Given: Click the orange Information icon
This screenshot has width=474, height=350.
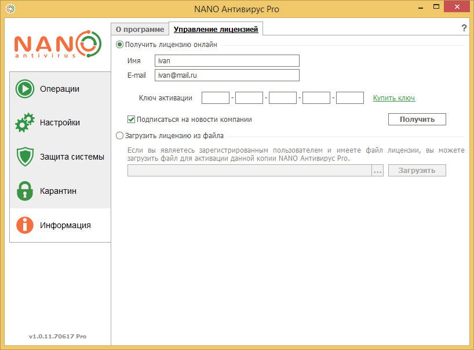Looking at the screenshot, I should click(x=25, y=225).
